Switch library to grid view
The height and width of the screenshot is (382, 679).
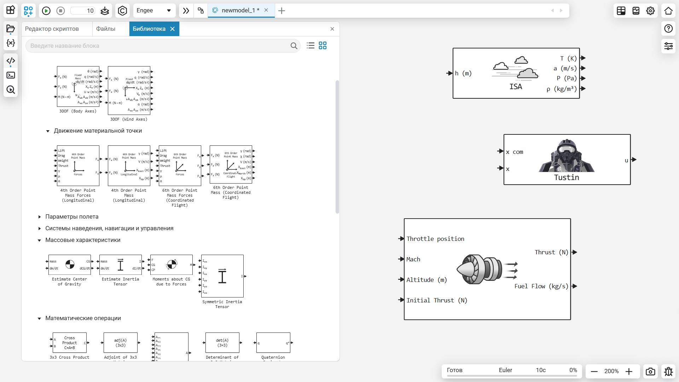click(323, 46)
